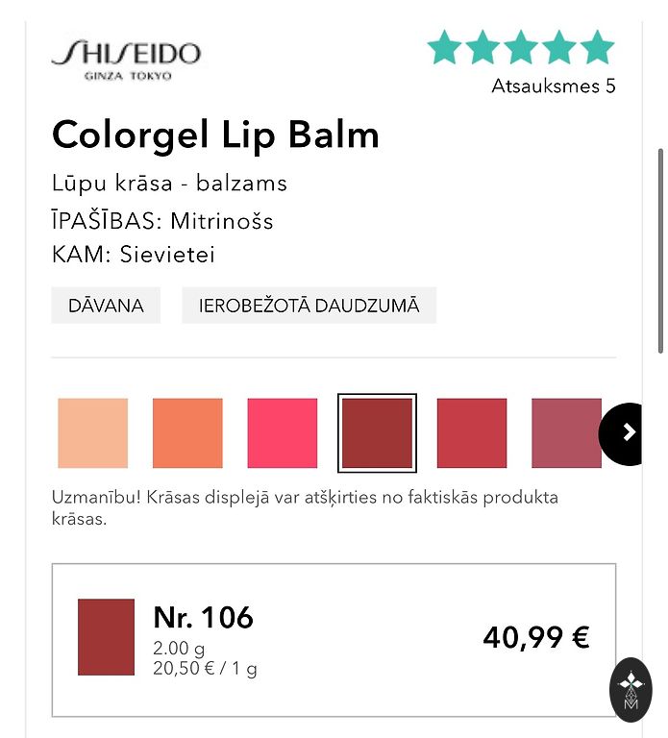Click the DĀVANA tag
Screen dimensions: 668x738
pyautogui.click(x=106, y=306)
